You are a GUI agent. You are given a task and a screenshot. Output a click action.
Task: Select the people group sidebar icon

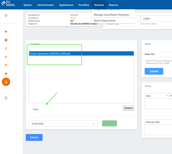tap(6, 40)
